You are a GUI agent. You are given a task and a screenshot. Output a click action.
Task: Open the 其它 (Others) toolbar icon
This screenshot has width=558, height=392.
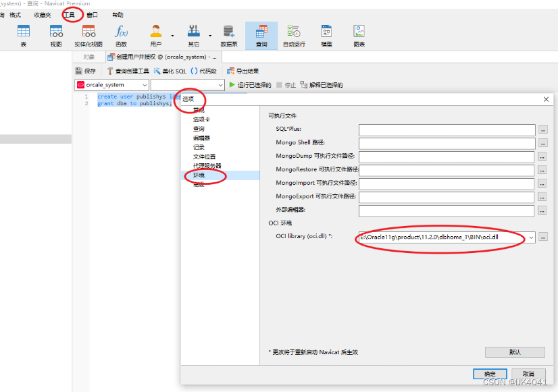click(x=194, y=36)
